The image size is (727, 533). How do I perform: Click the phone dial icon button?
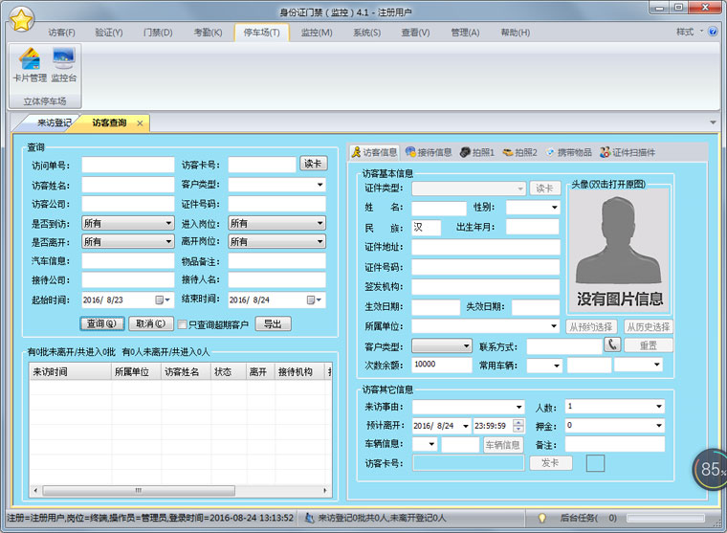612,344
